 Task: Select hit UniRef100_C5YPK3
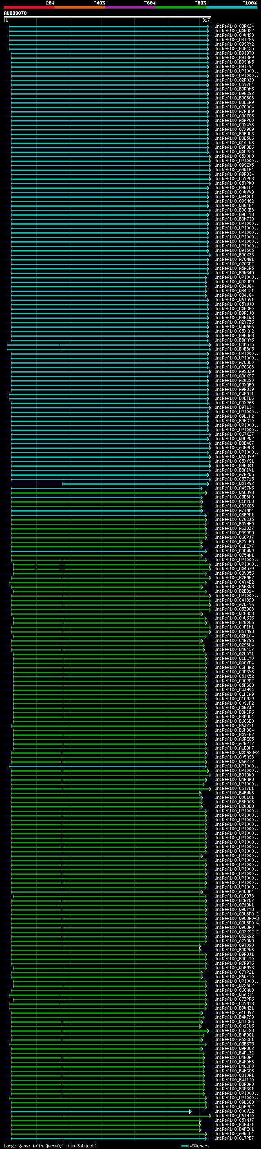(234, 179)
